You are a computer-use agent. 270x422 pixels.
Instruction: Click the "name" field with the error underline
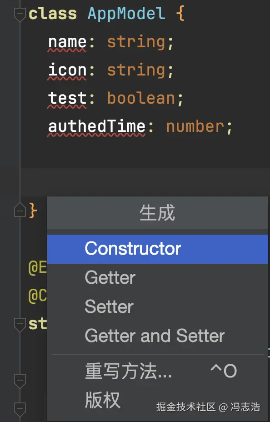67,42
